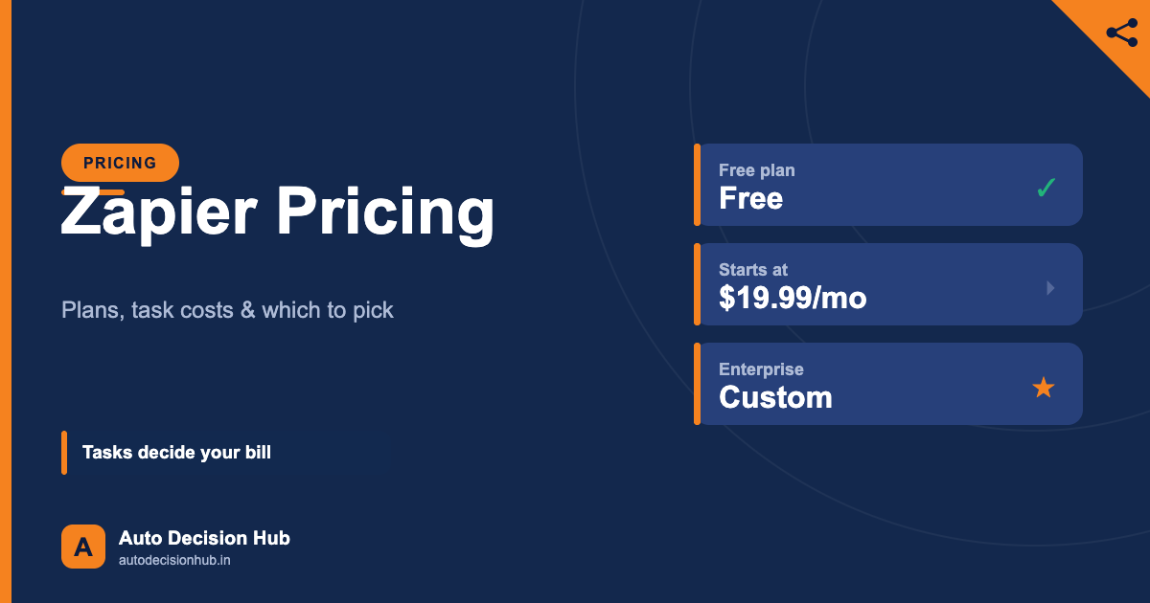
Task: Select the PRICING tag pill
Action: (121, 163)
